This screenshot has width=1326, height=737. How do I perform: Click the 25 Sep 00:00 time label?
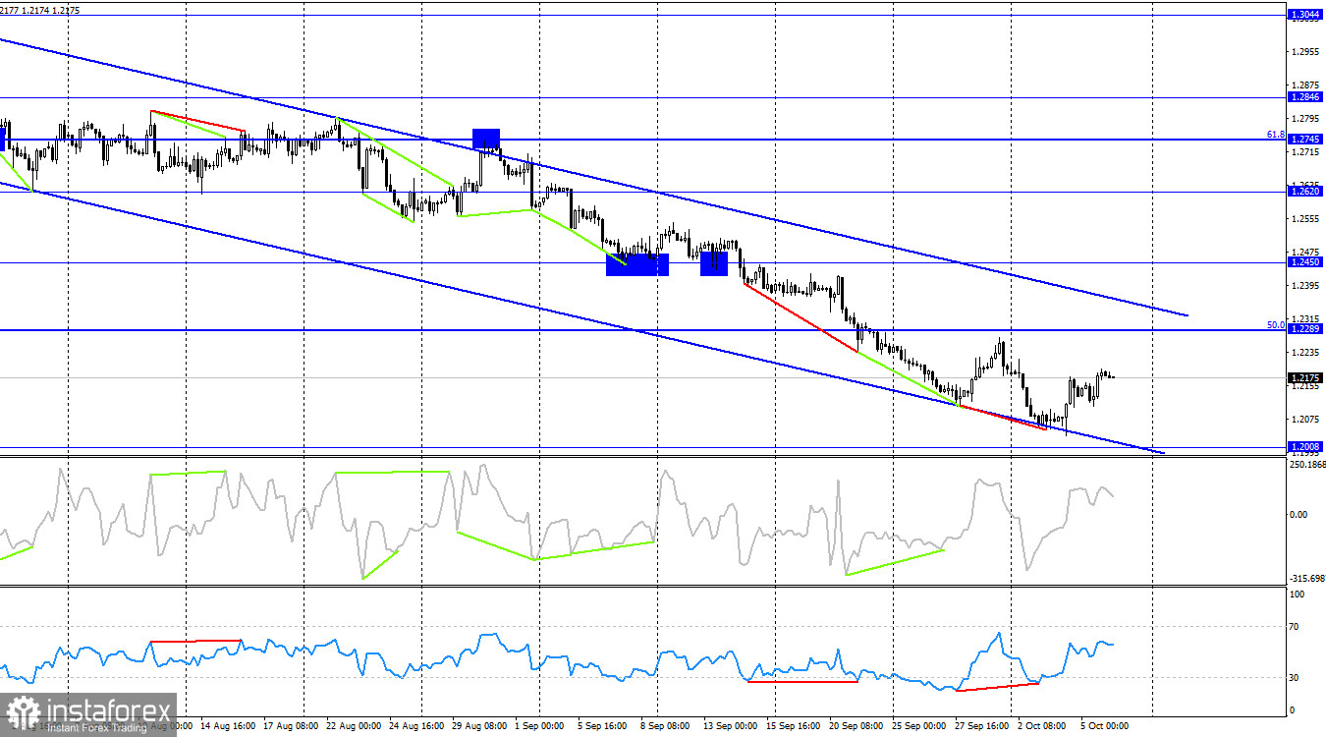921,726
